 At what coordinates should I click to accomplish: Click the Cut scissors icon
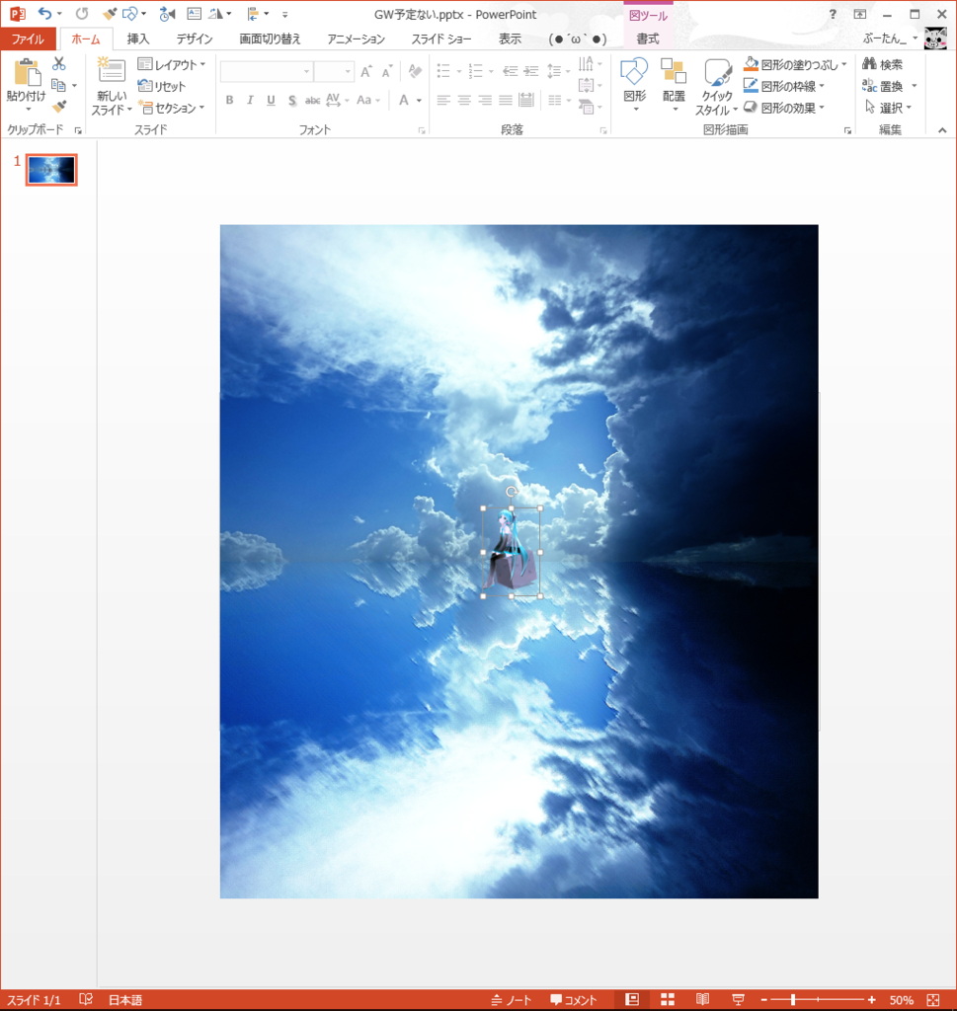click(x=58, y=64)
